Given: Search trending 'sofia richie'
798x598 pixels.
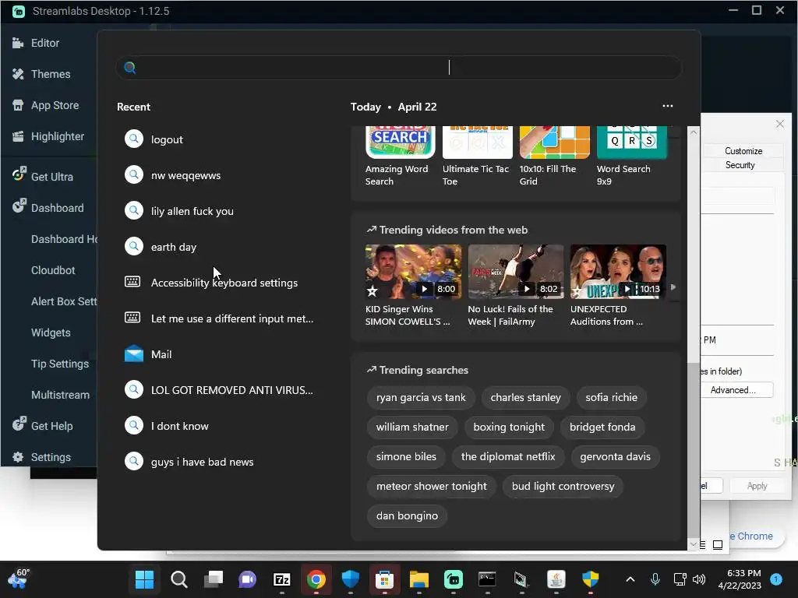Looking at the screenshot, I should click(x=611, y=398).
